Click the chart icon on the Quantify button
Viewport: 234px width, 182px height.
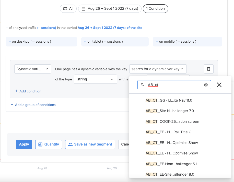click(x=40, y=144)
